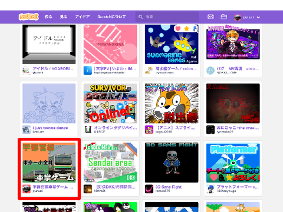Click author avatar beside プラットフォーマー
This screenshot has height=212, width=283.
click(210, 189)
